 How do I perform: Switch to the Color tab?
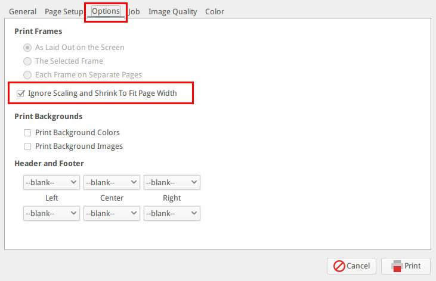pos(215,12)
